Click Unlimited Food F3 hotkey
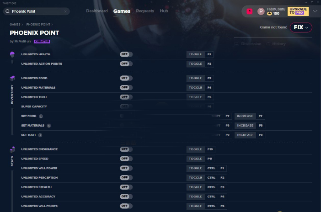 tap(200, 78)
